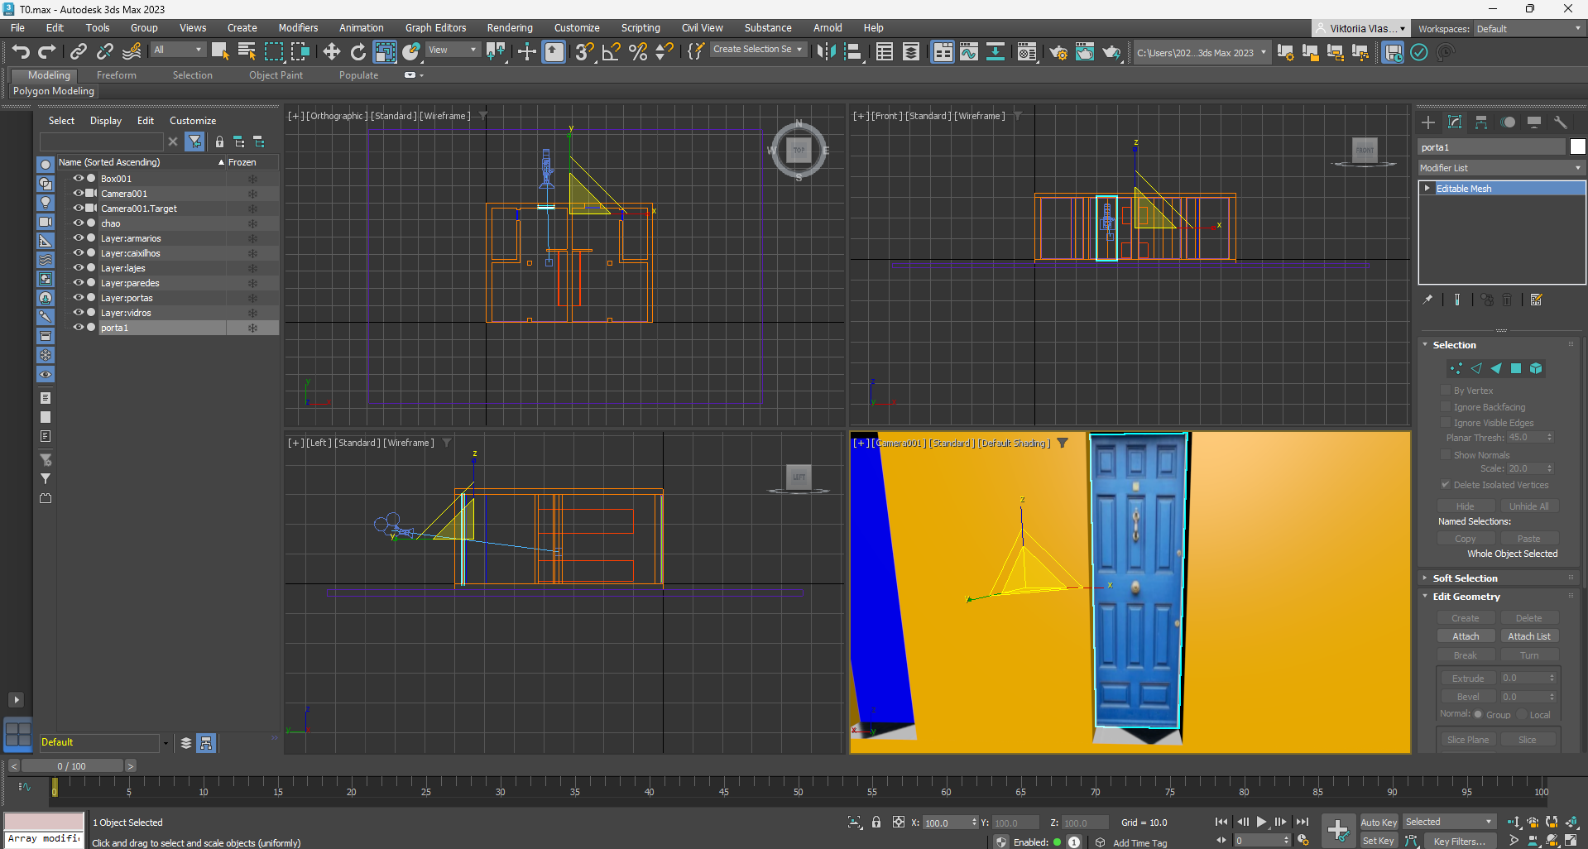Screen dimensions: 1588x849
Task: Switch to the Freeform ribbon tab
Action: (116, 75)
